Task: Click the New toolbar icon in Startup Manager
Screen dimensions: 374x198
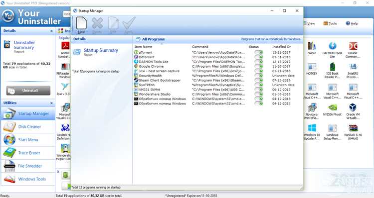Action: pyautogui.click(x=81, y=25)
